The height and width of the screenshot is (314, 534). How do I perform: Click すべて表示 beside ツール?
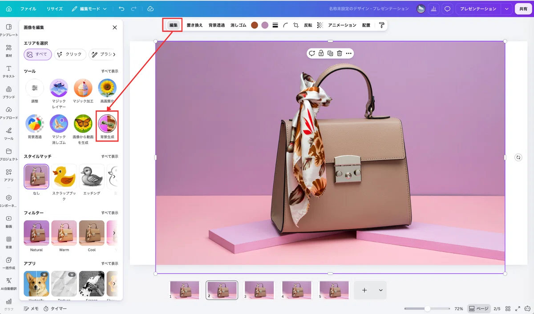(109, 71)
